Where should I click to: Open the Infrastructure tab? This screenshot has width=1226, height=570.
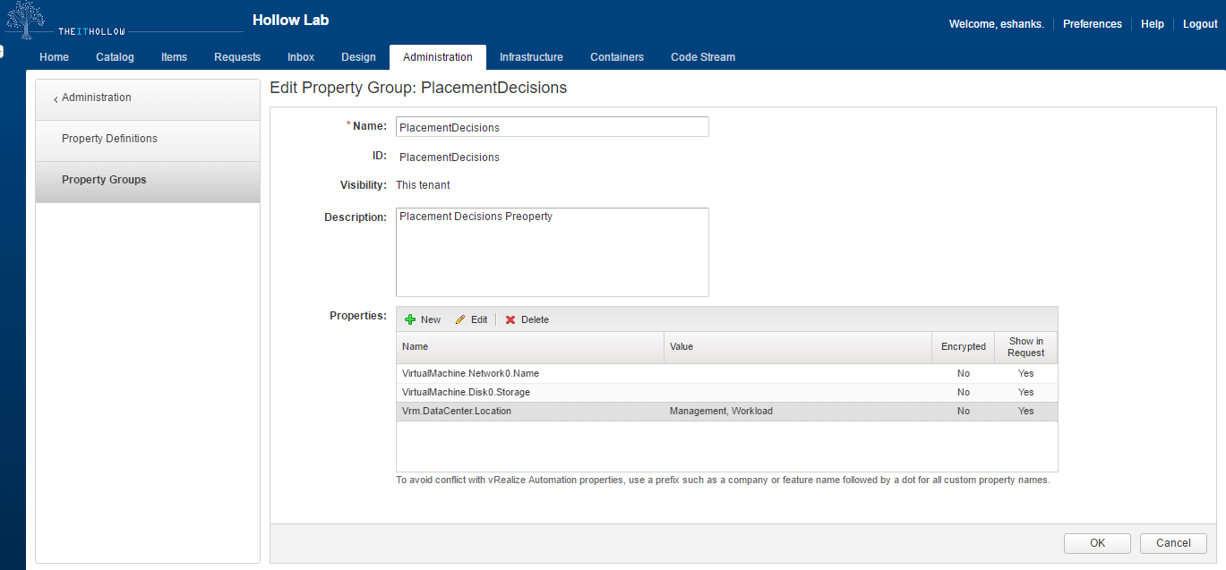[531, 57]
